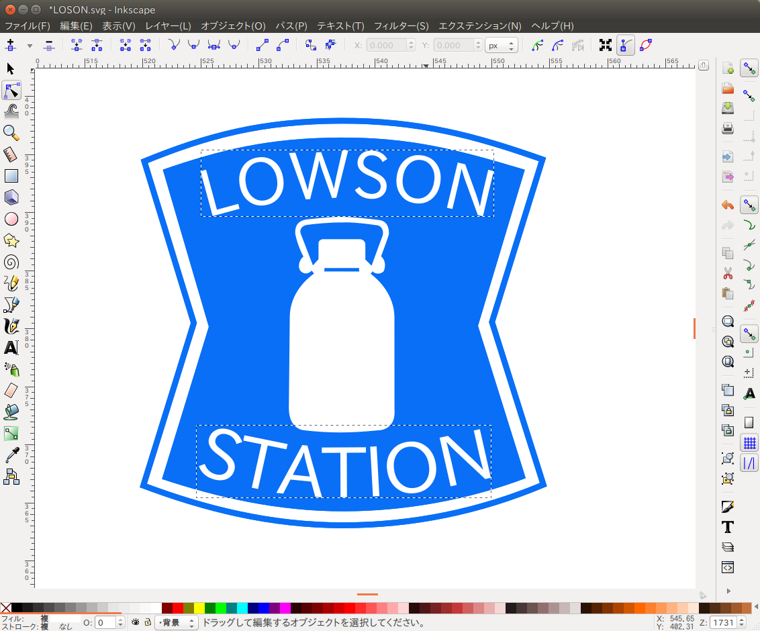Open the パス(P) menu
This screenshot has height=631, width=760.
click(291, 26)
